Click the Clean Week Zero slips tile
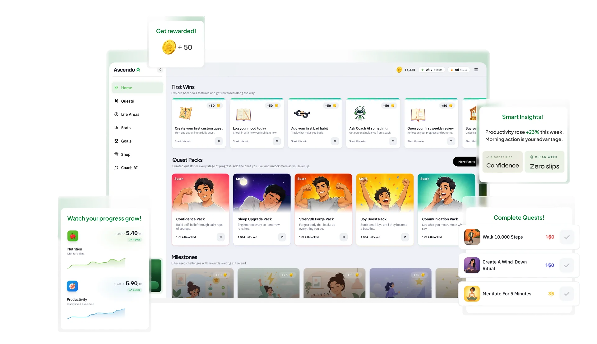Viewport: 597px width, 344px height. click(x=544, y=162)
